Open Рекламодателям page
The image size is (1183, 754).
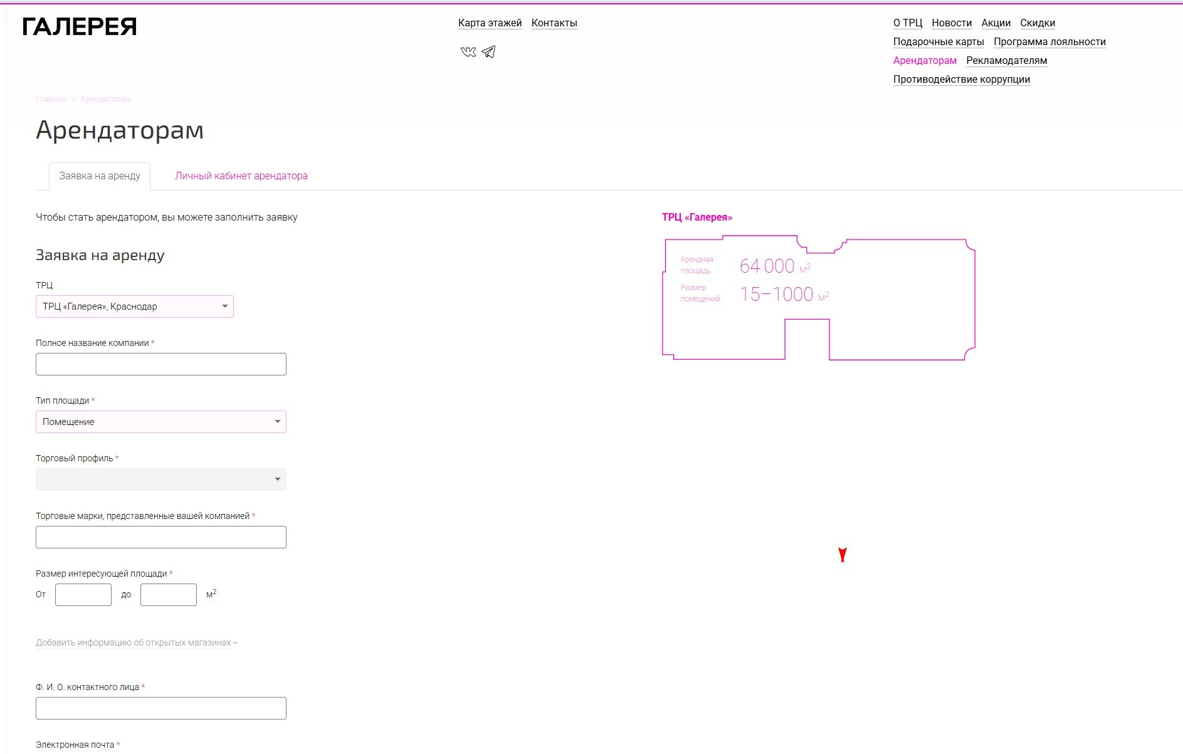click(1007, 61)
